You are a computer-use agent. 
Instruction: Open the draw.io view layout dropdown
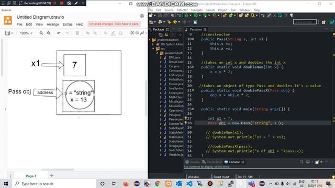point(9,33)
